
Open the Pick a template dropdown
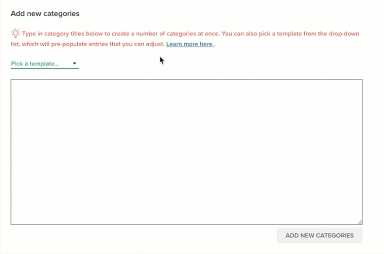[x=44, y=63]
